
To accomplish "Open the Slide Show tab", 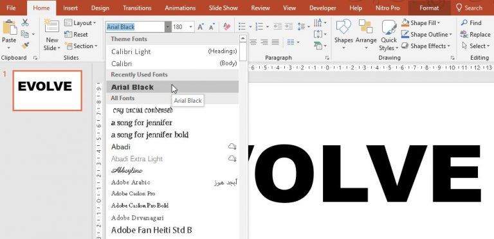I will (223, 8).
